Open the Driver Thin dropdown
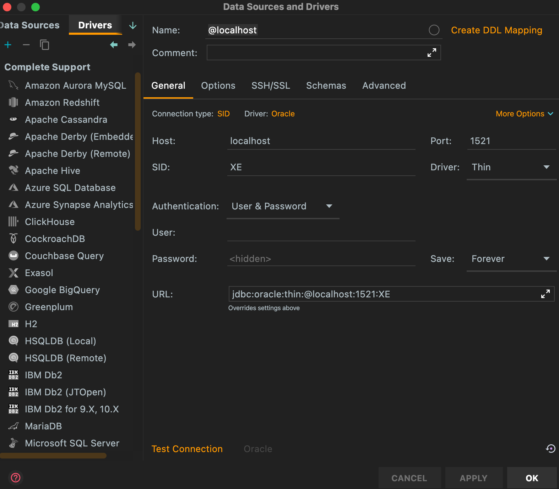The height and width of the screenshot is (489, 559). tap(511, 167)
